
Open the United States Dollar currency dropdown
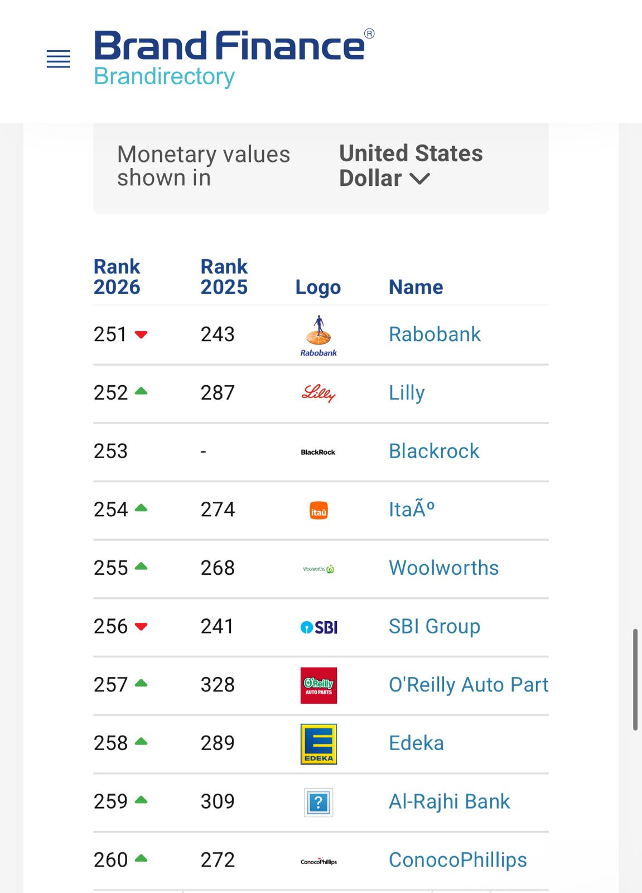tap(411, 166)
